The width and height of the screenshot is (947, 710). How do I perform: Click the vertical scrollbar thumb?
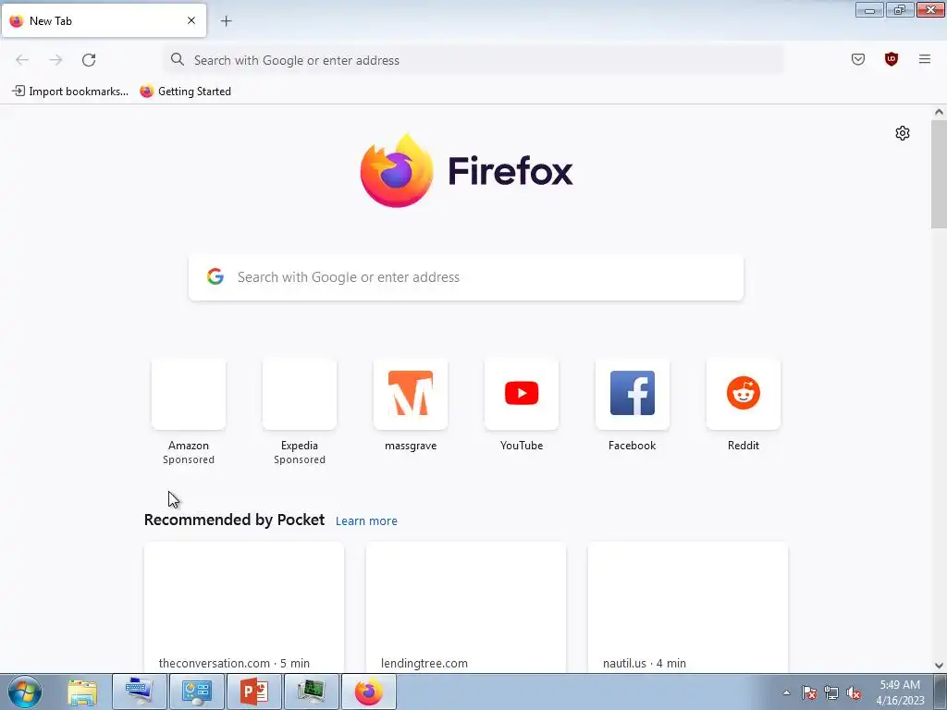(x=939, y=174)
